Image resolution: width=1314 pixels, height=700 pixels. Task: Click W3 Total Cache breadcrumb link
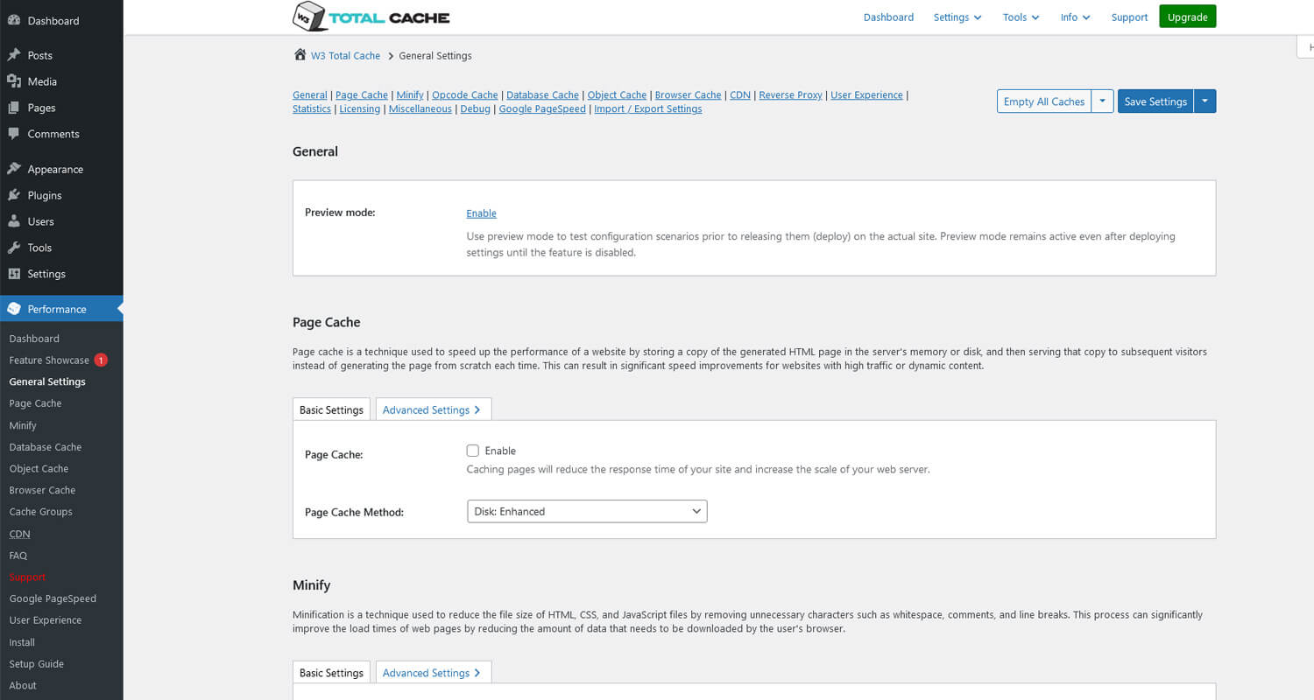point(345,55)
